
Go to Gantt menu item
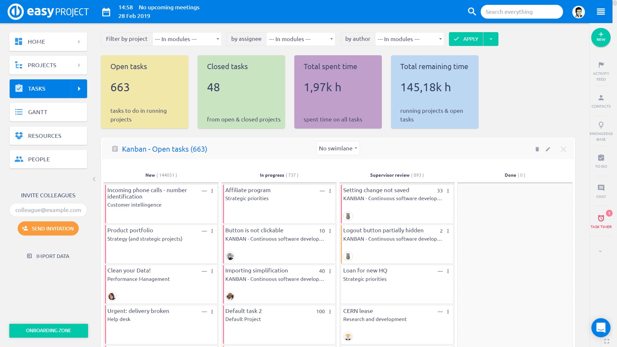click(x=48, y=112)
